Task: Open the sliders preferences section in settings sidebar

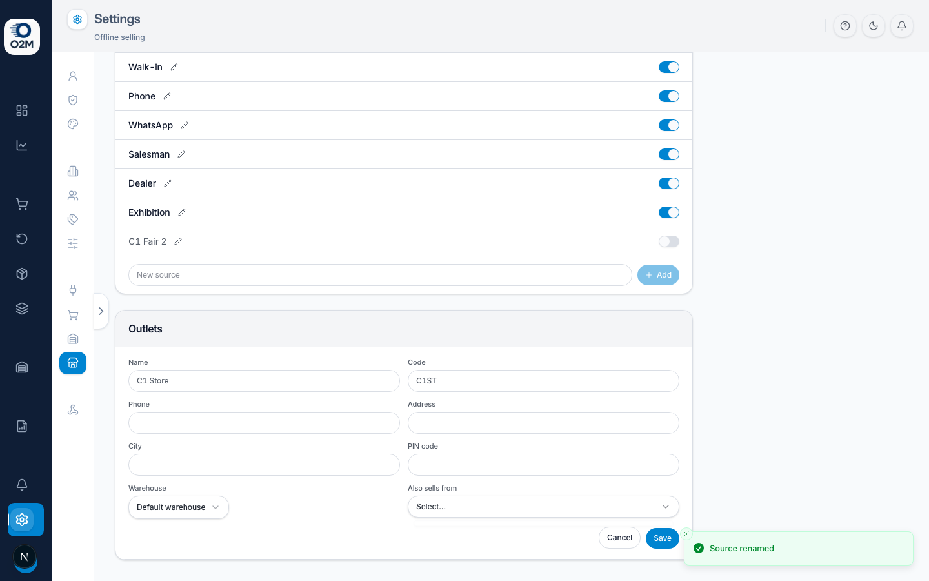Action: point(73,243)
